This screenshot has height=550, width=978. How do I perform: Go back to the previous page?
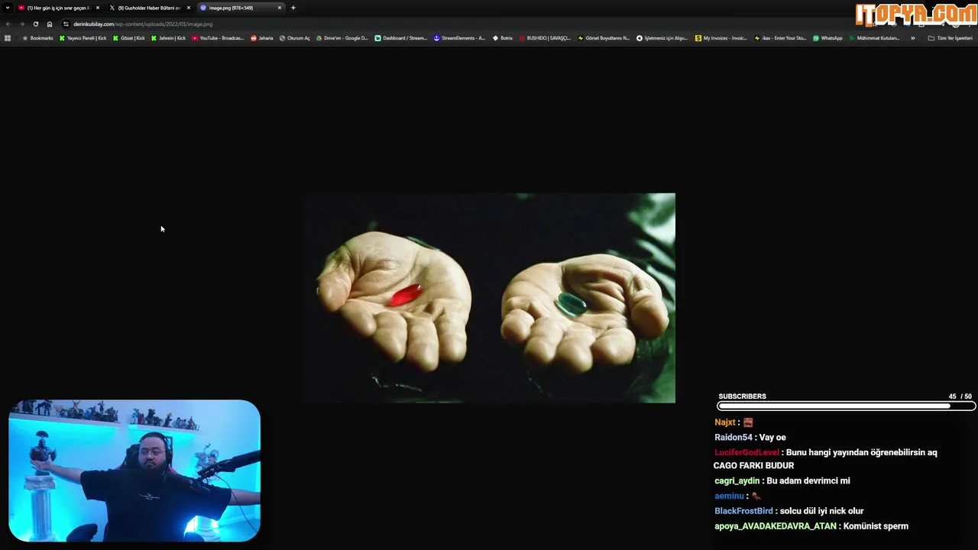(8, 24)
